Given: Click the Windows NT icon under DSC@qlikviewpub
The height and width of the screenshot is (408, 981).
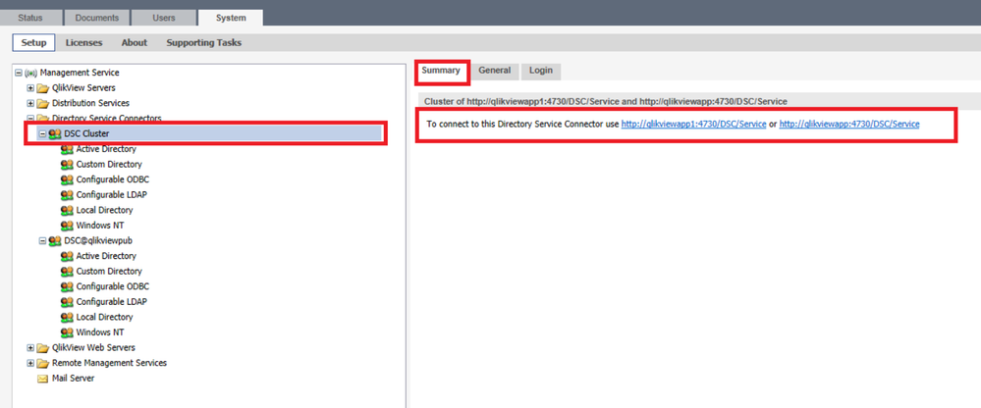Looking at the screenshot, I should pyautogui.click(x=67, y=331).
